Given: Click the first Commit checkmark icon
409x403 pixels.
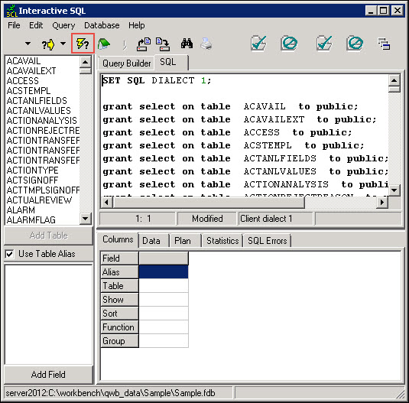Looking at the screenshot, I should [258, 43].
